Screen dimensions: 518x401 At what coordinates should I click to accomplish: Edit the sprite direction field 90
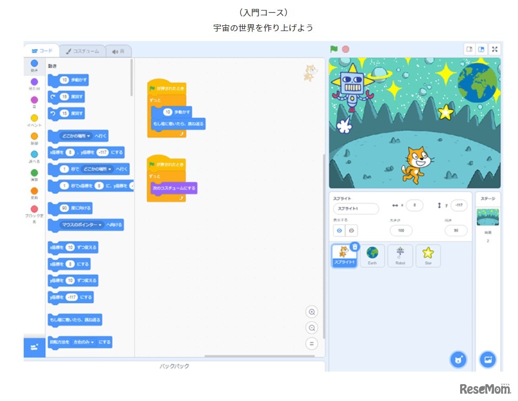click(x=456, y=230)
